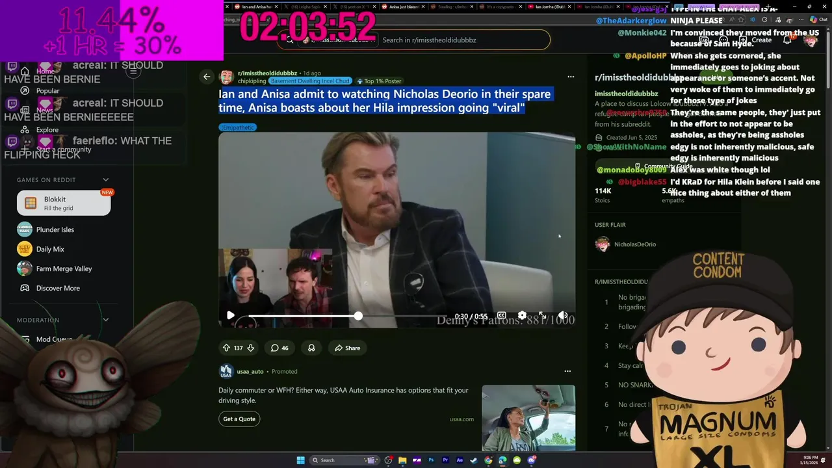The height and width of the screenshot is (468, 832).
Task: Click the Create post button
Action: pos(755,40)
